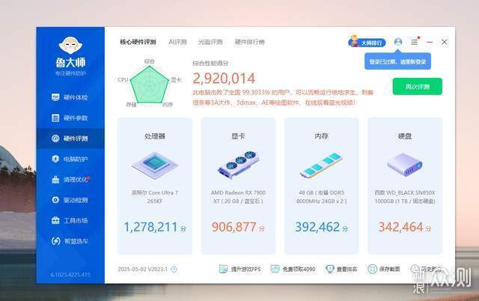
Task: Click the 显卡 card heading
Action: pos(238,136)
